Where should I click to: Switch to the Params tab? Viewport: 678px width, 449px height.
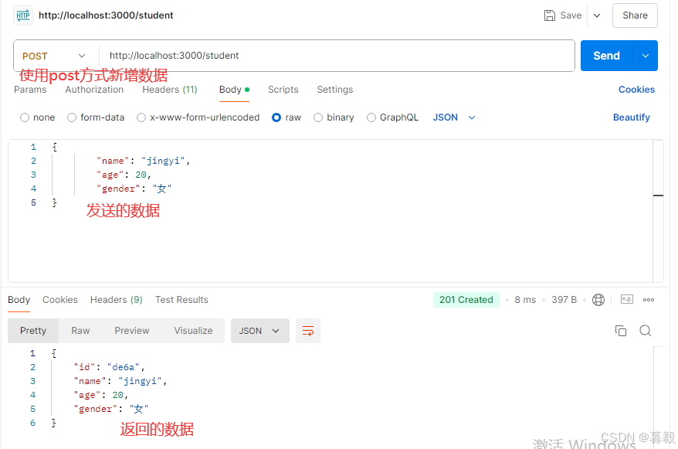click(x=30, y=90)
